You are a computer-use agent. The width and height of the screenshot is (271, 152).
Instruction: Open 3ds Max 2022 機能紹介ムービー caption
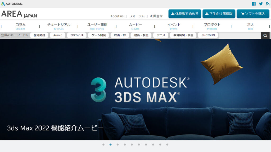[x=55, y=128]
